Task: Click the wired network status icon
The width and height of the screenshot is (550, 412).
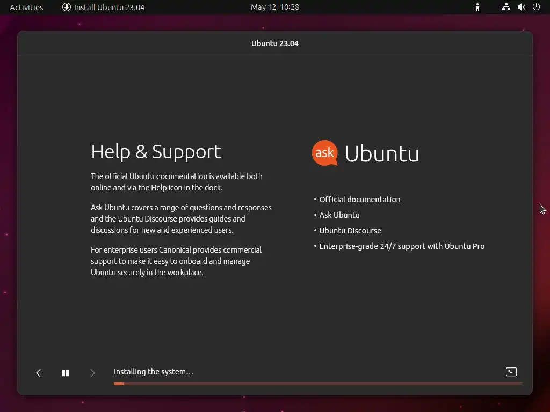Action: tap(506, 7)
